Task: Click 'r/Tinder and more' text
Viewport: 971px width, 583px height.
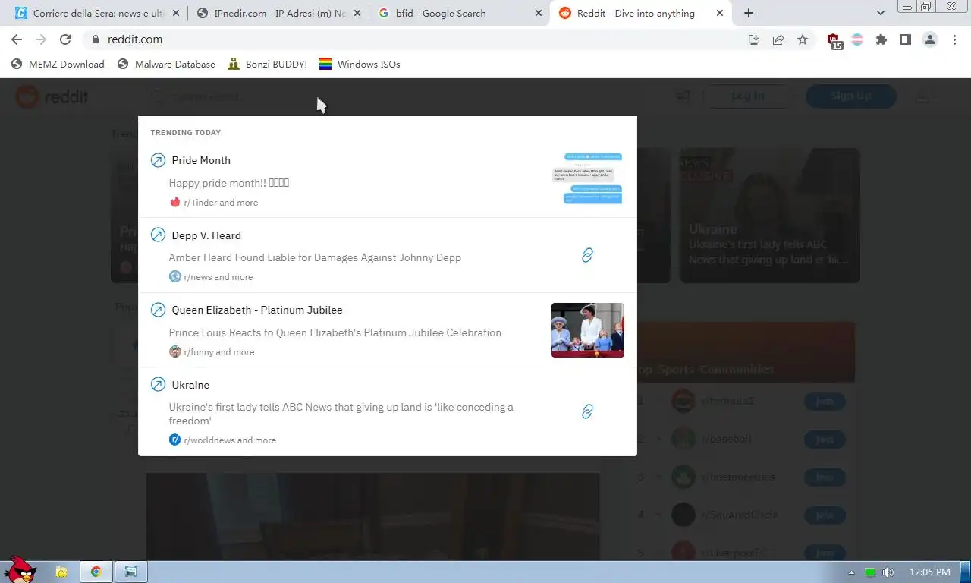Action: [x=221, y=203]
